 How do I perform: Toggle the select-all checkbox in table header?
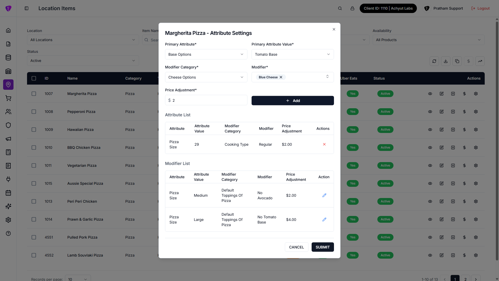click(x=34, y=78)
